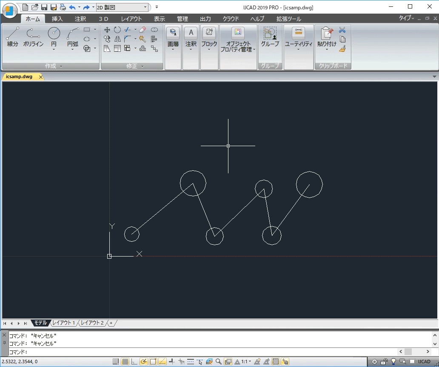The image size is (439, 367).
Task: Open the customize quick access toolbar arrow
Action: click(x=157, y=7)
